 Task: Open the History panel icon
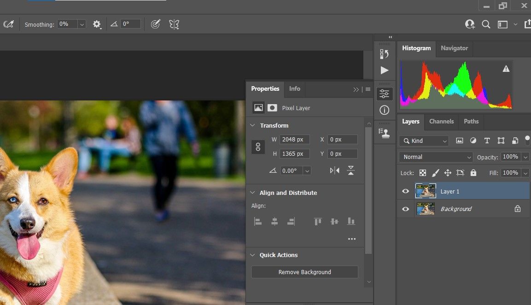(x=384, y=54)
